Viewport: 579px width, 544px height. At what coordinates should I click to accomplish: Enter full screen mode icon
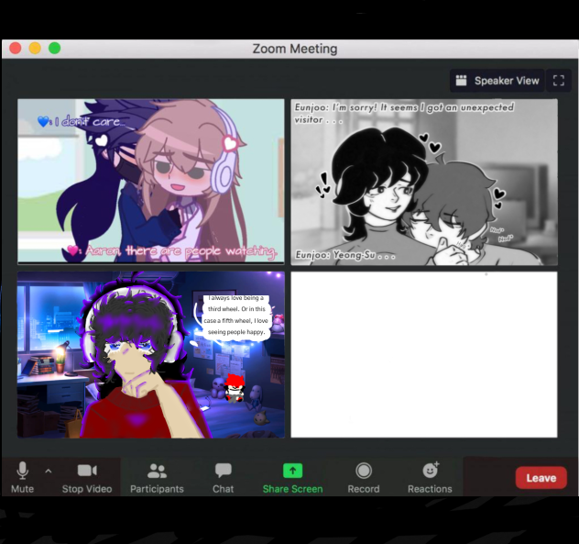[558, 81]
